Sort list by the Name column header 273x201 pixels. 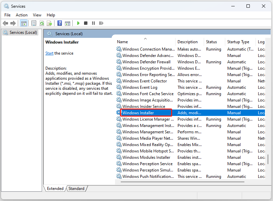tap(122, 42)
